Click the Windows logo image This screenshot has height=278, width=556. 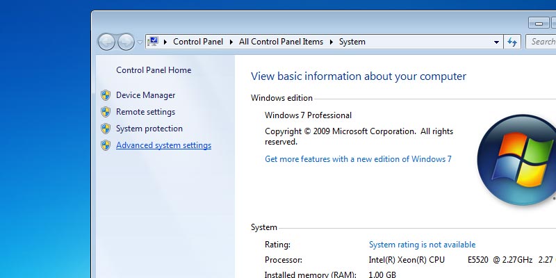517,159
